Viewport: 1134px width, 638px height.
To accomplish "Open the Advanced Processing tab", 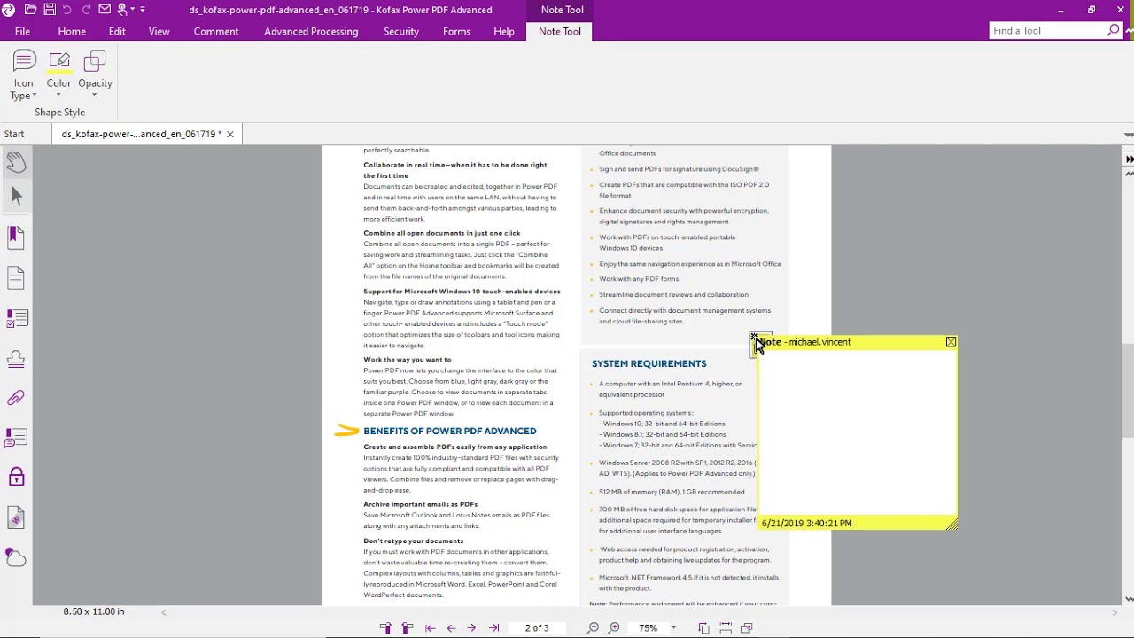I will (311, 31).
